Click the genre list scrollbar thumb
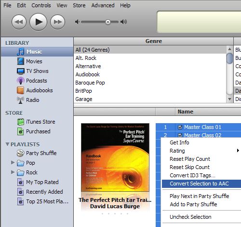 click(229, 58)
